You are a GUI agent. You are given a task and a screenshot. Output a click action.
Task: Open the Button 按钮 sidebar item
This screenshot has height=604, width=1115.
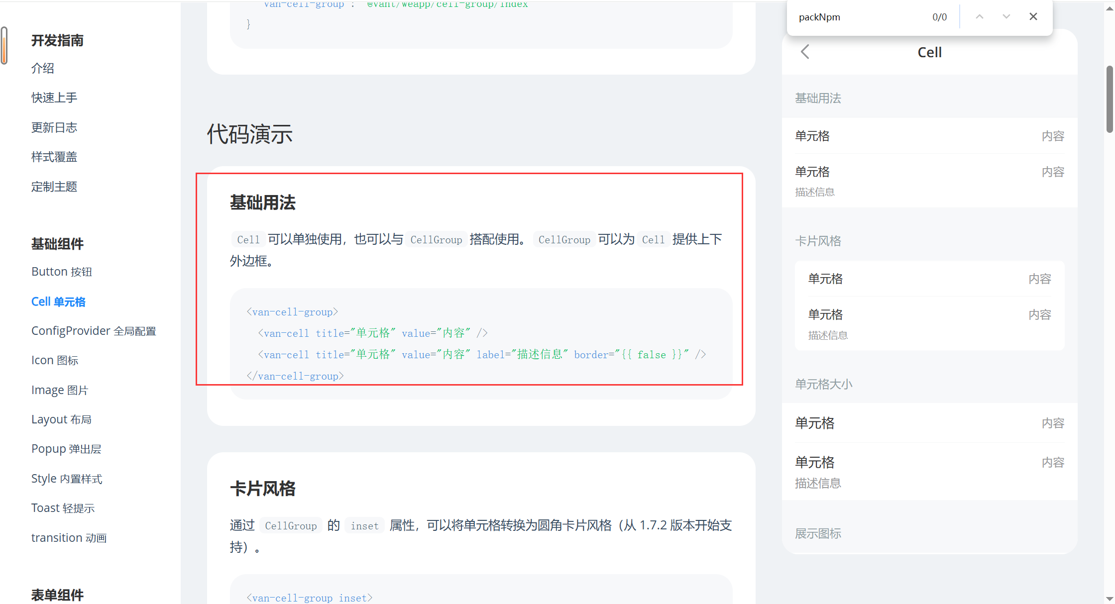click(x=62, y=272)
